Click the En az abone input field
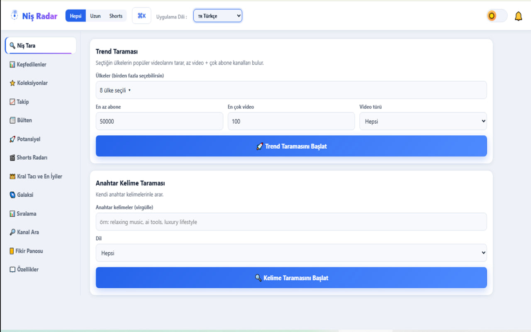The width and height of the screenshot is (531, 332). click(159, 121)
